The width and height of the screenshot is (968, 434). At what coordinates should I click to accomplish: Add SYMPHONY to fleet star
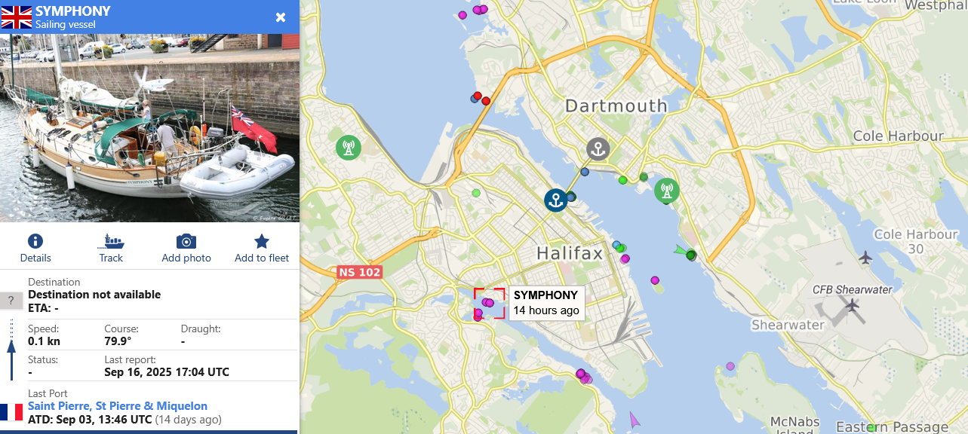(262, 241)
